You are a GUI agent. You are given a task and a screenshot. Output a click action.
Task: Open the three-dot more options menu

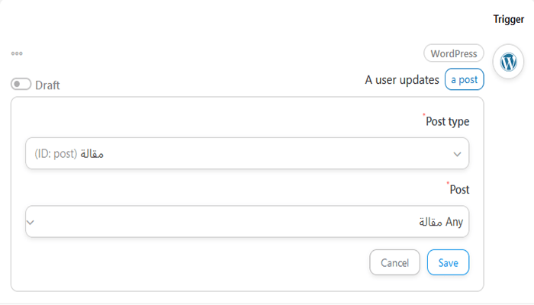tap(17, 53)
